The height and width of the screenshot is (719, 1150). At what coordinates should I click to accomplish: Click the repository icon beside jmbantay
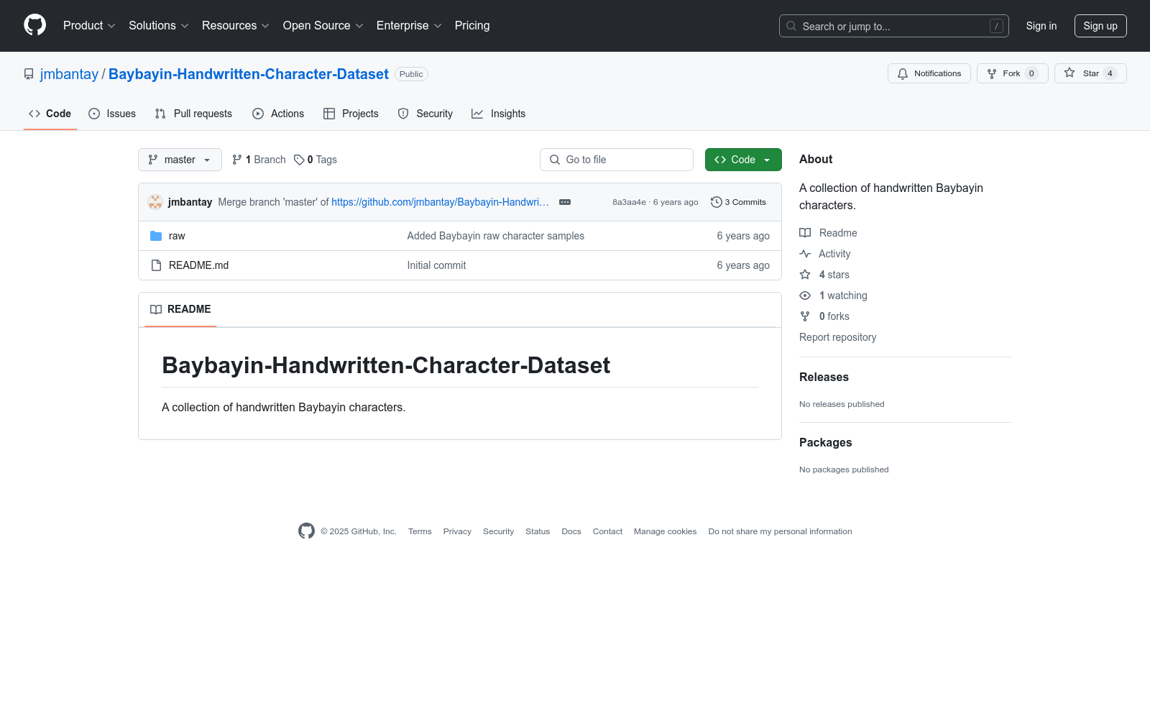click(29, 74)
